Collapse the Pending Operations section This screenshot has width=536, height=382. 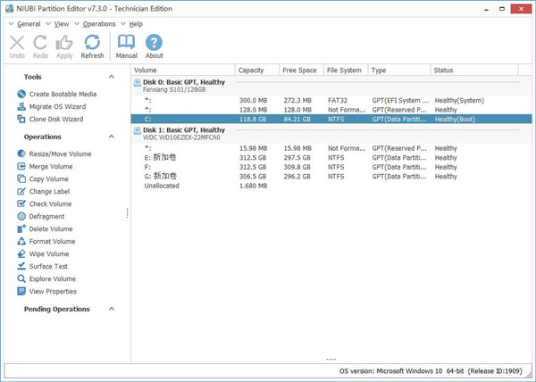[112, 309]
